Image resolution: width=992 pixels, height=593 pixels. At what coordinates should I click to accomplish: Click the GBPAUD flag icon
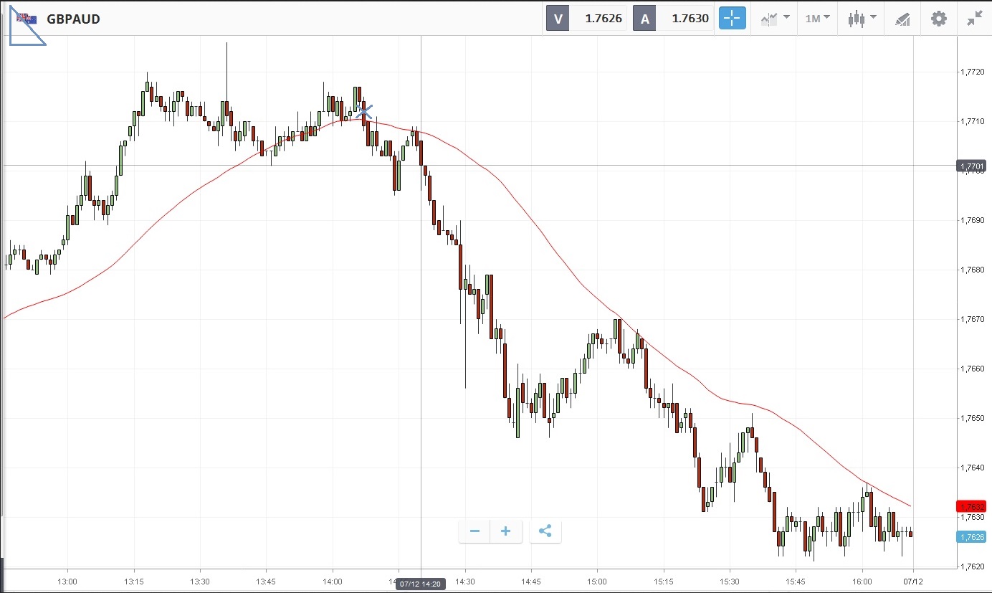tap(27, 19)
